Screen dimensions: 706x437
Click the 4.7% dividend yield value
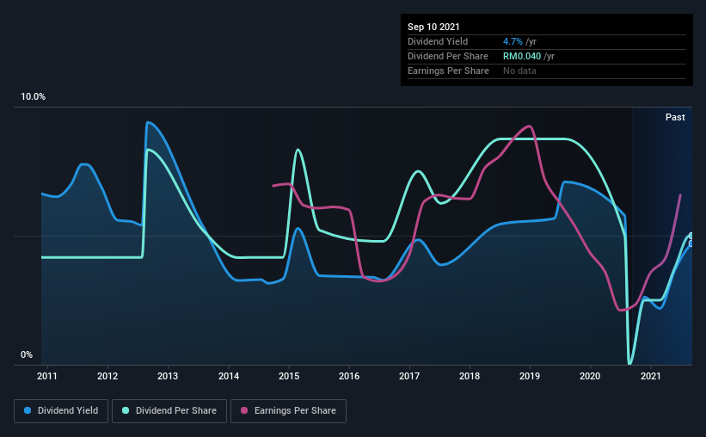click(513, 41)
